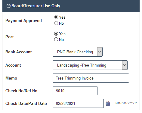The width and height of the screenshot is (142, 113).
Task: Click the Memo text field
Action: point(91,78)
